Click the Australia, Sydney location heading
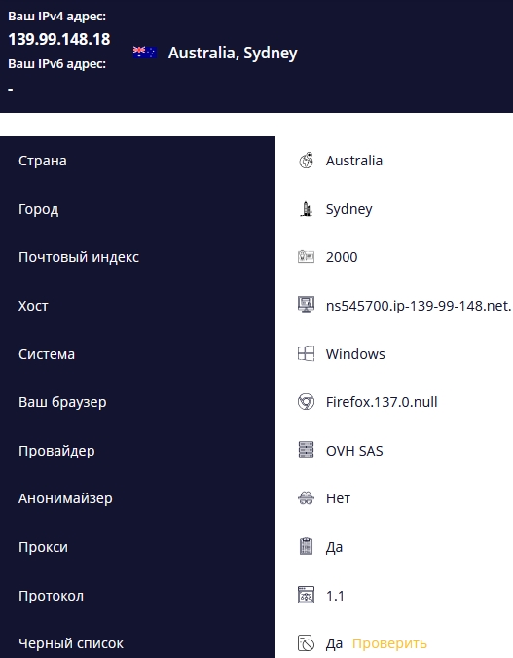The image size is (513, 658). [x=233, y=53]
